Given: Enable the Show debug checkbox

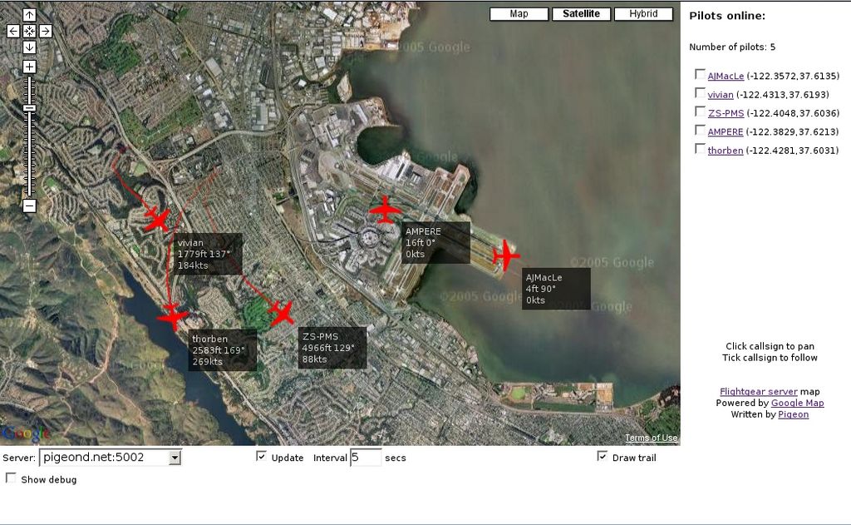Looking at the screenshot, I should click(11, 478).
